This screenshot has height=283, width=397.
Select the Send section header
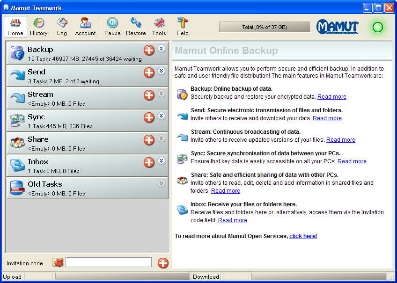(x=88, y=76)
